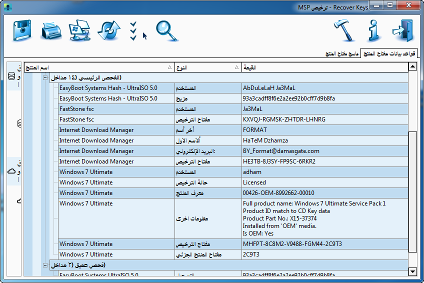Screen dimensions: 424x283
Task: Select the Windows 7 Ultimate row with adham
Action: (233, 172)
